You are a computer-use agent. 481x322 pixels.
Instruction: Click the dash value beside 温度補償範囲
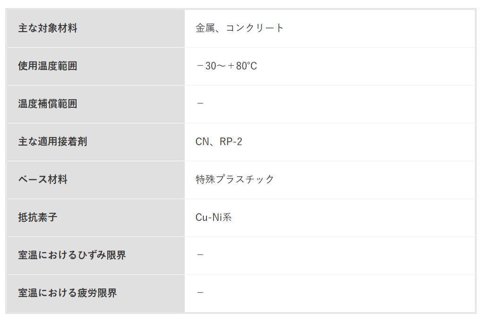200,104
